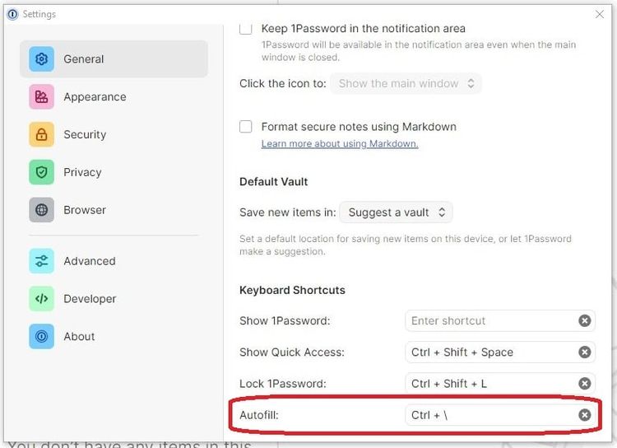Open Appearance via its pink icon
Viewport: 617px width, 448px height.
click(x=42, y=97)
